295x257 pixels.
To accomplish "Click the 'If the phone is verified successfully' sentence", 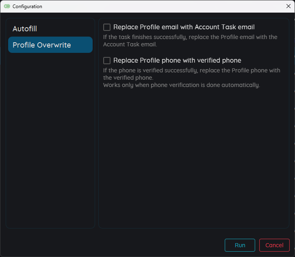I will point(191,70).
